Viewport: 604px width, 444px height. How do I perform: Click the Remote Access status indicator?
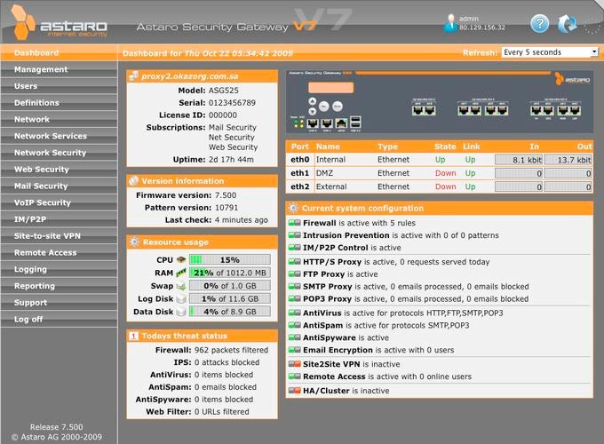(x=295, y=377)
